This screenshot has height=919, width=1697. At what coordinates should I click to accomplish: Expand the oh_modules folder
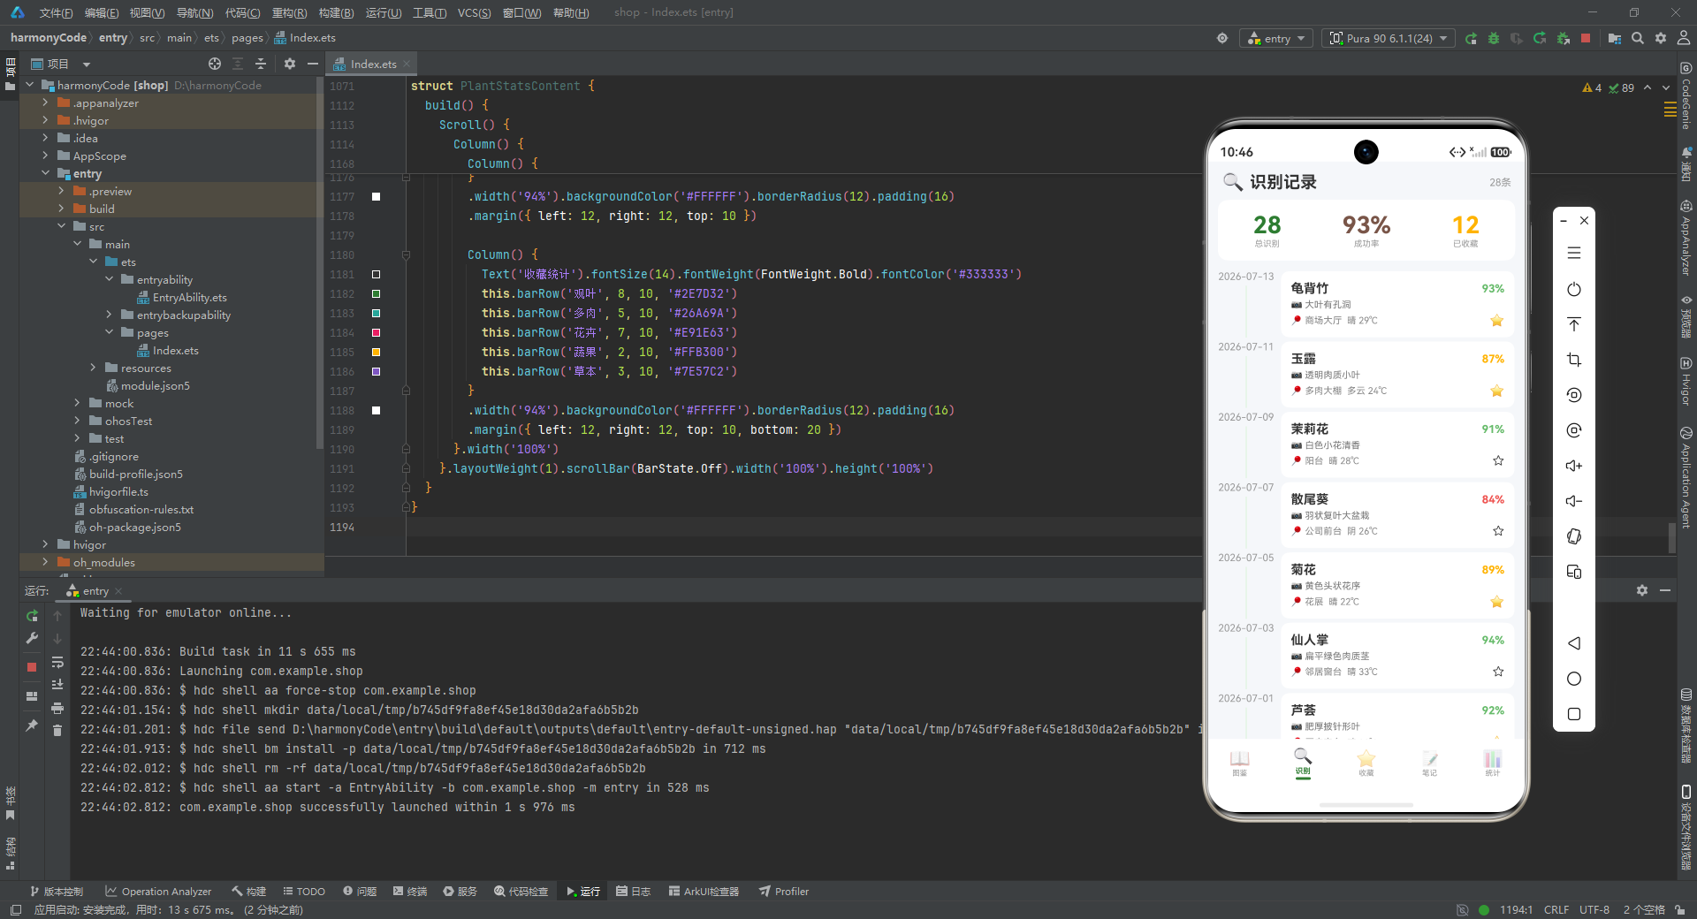45,562
